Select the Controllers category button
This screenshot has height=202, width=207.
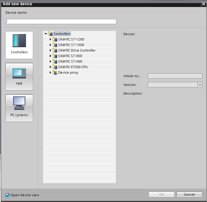(x=19, y=45)
